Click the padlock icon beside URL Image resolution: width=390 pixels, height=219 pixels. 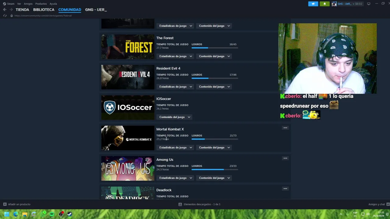pyautogui.click(x=12, y=16)
